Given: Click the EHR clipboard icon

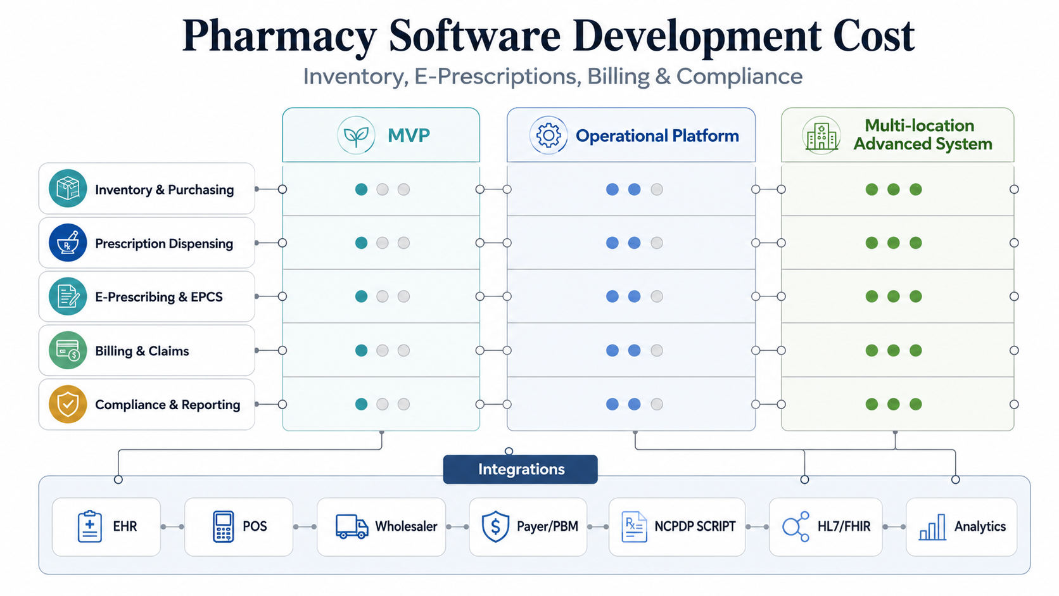Looking at the screenshot, I should pos(90,526).
